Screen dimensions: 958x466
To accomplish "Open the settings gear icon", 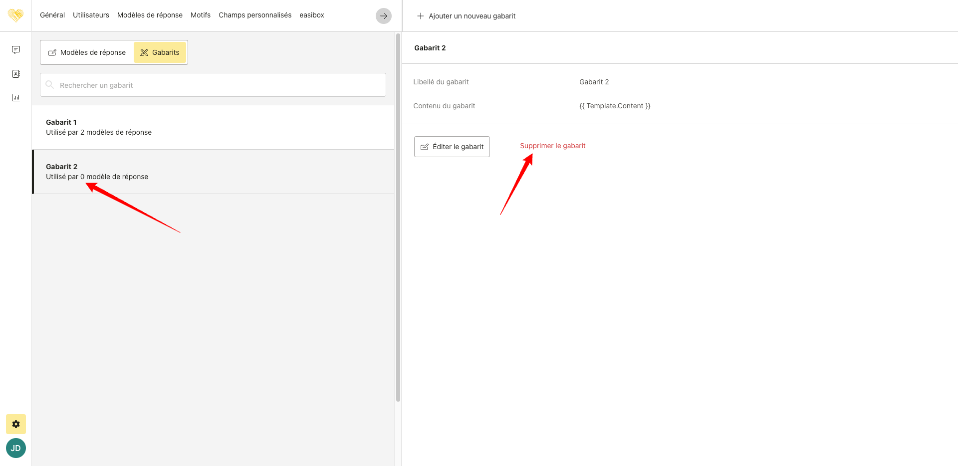I will (16, 424).
